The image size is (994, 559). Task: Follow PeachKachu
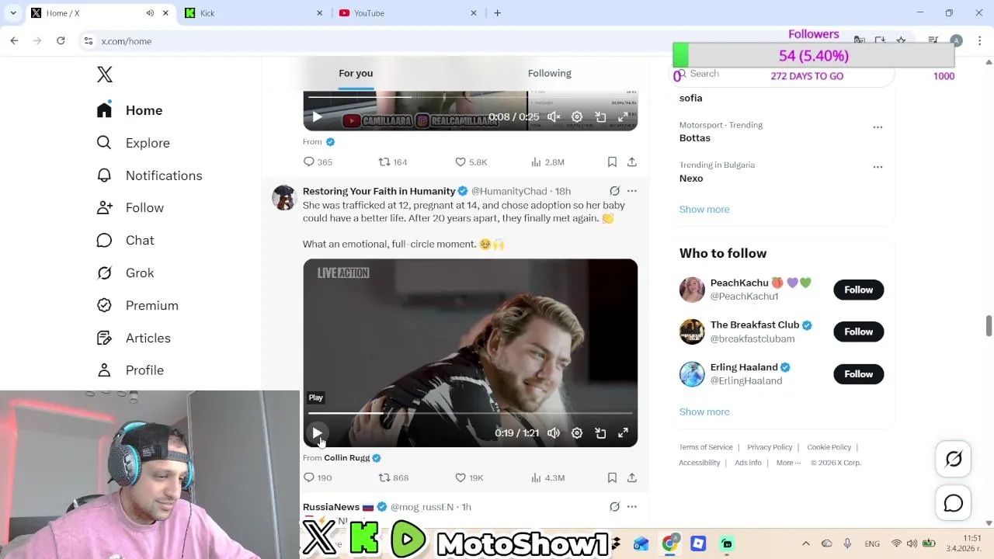click(858, 290)
